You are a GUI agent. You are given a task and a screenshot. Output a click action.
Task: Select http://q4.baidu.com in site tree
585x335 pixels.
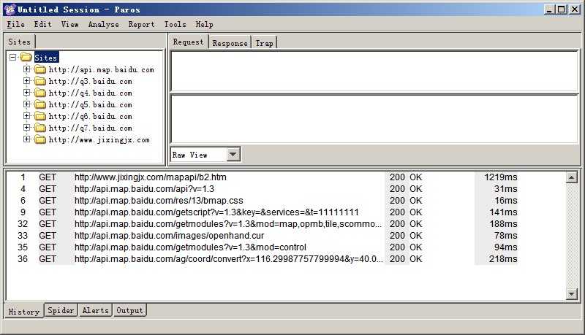(x=90, y=93)
